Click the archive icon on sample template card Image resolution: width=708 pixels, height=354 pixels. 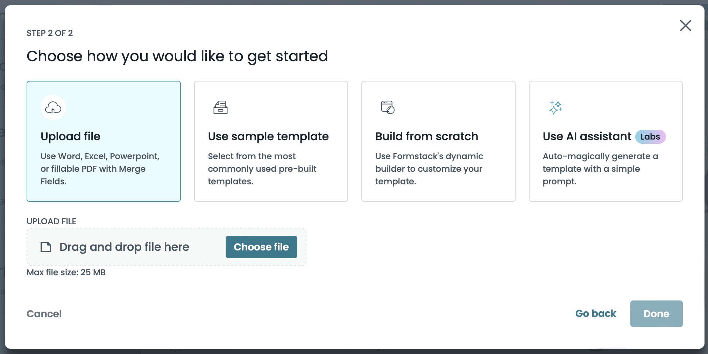click(x=220, y=107)
